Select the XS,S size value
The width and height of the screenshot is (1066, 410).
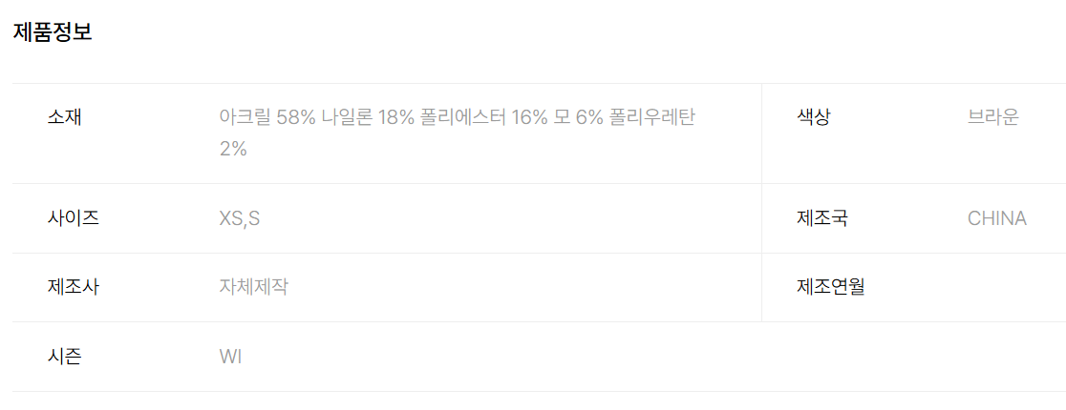point(240,218)
